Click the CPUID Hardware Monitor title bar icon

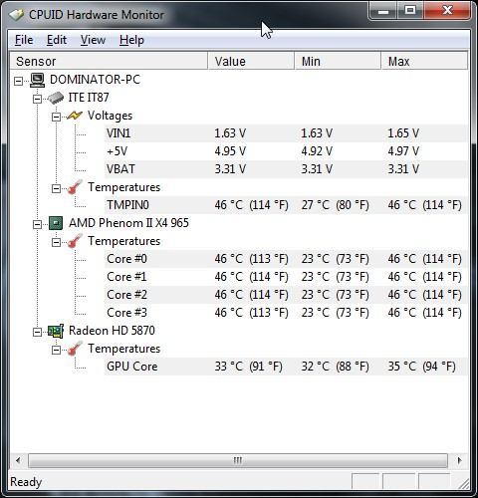click(17, 15)
